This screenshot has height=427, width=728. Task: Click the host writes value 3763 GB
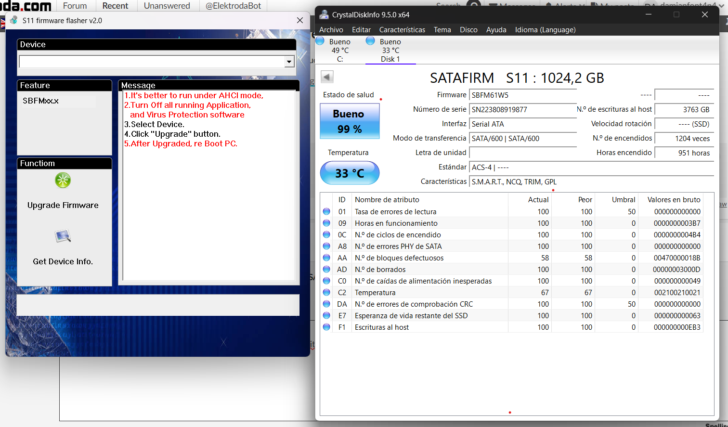[684, 109]
